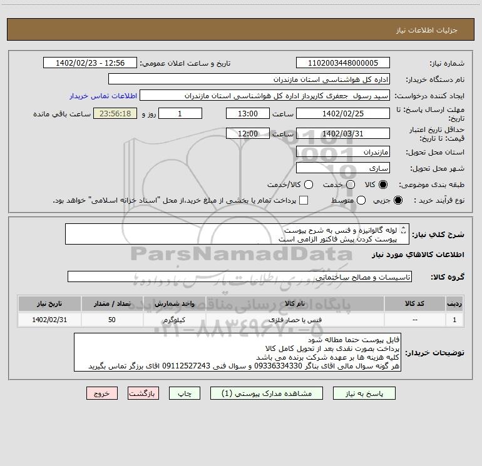
Task: Click the چاپ print button
Action: pyautogui.click(x=185, y=393)
